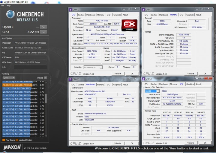Minimize the CPU tab CPU-Z window
Screen dimensions: 216x153
pos(124,9)
